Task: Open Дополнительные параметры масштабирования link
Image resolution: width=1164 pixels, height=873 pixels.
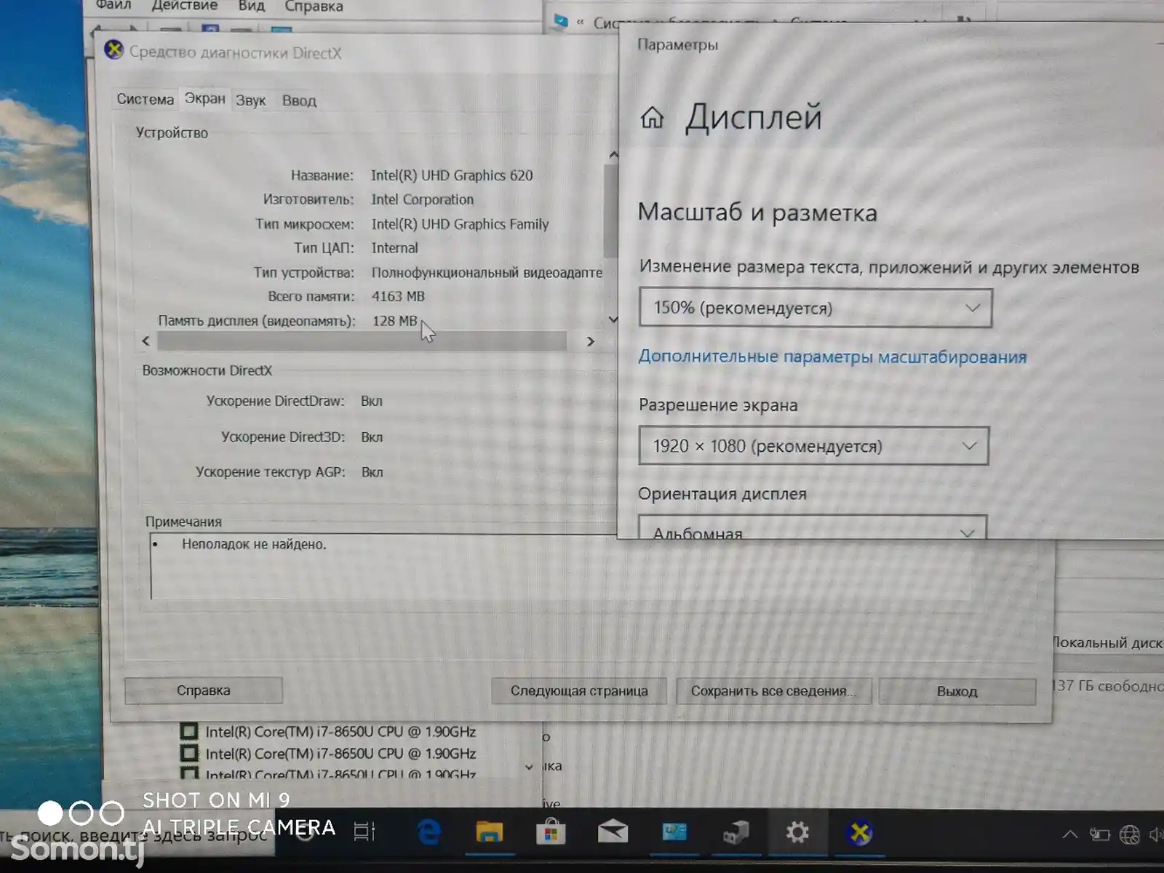Action: [x=832, y=357]
